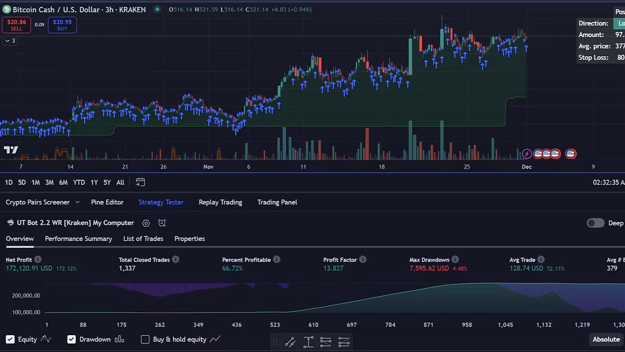Set the chart range to 5D
The image size is (625, 352).
tap(22, 182)
